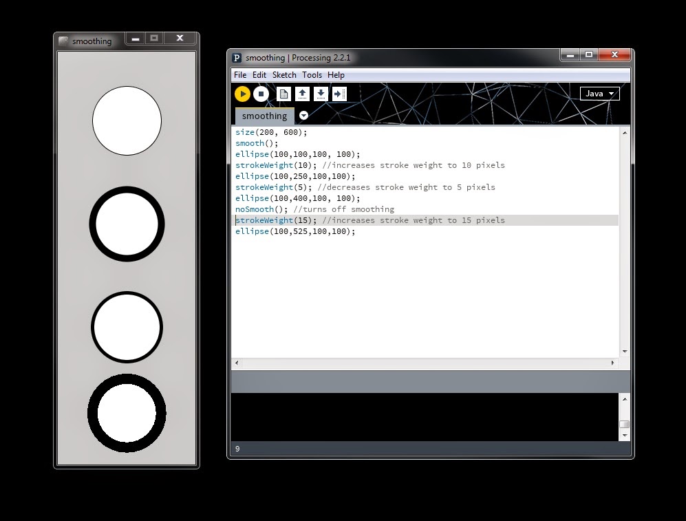Image resolution: width=686 pixels, height=521 pixels.
Task: Open the Tools menu
Action: [312, 75]
